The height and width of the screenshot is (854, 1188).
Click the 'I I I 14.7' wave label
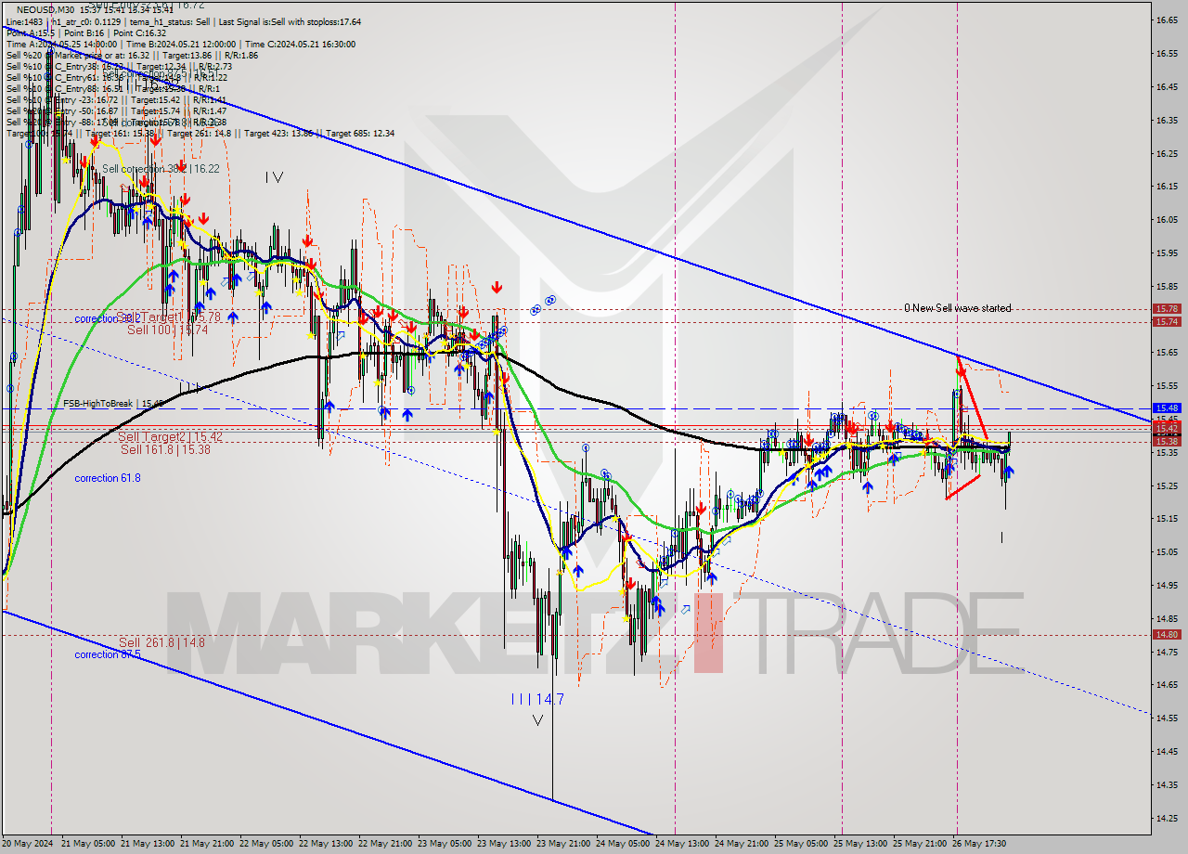point(536,699)
